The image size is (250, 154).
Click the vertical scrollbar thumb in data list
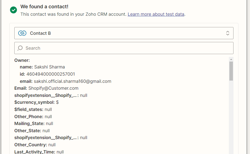tap(231, 71)
